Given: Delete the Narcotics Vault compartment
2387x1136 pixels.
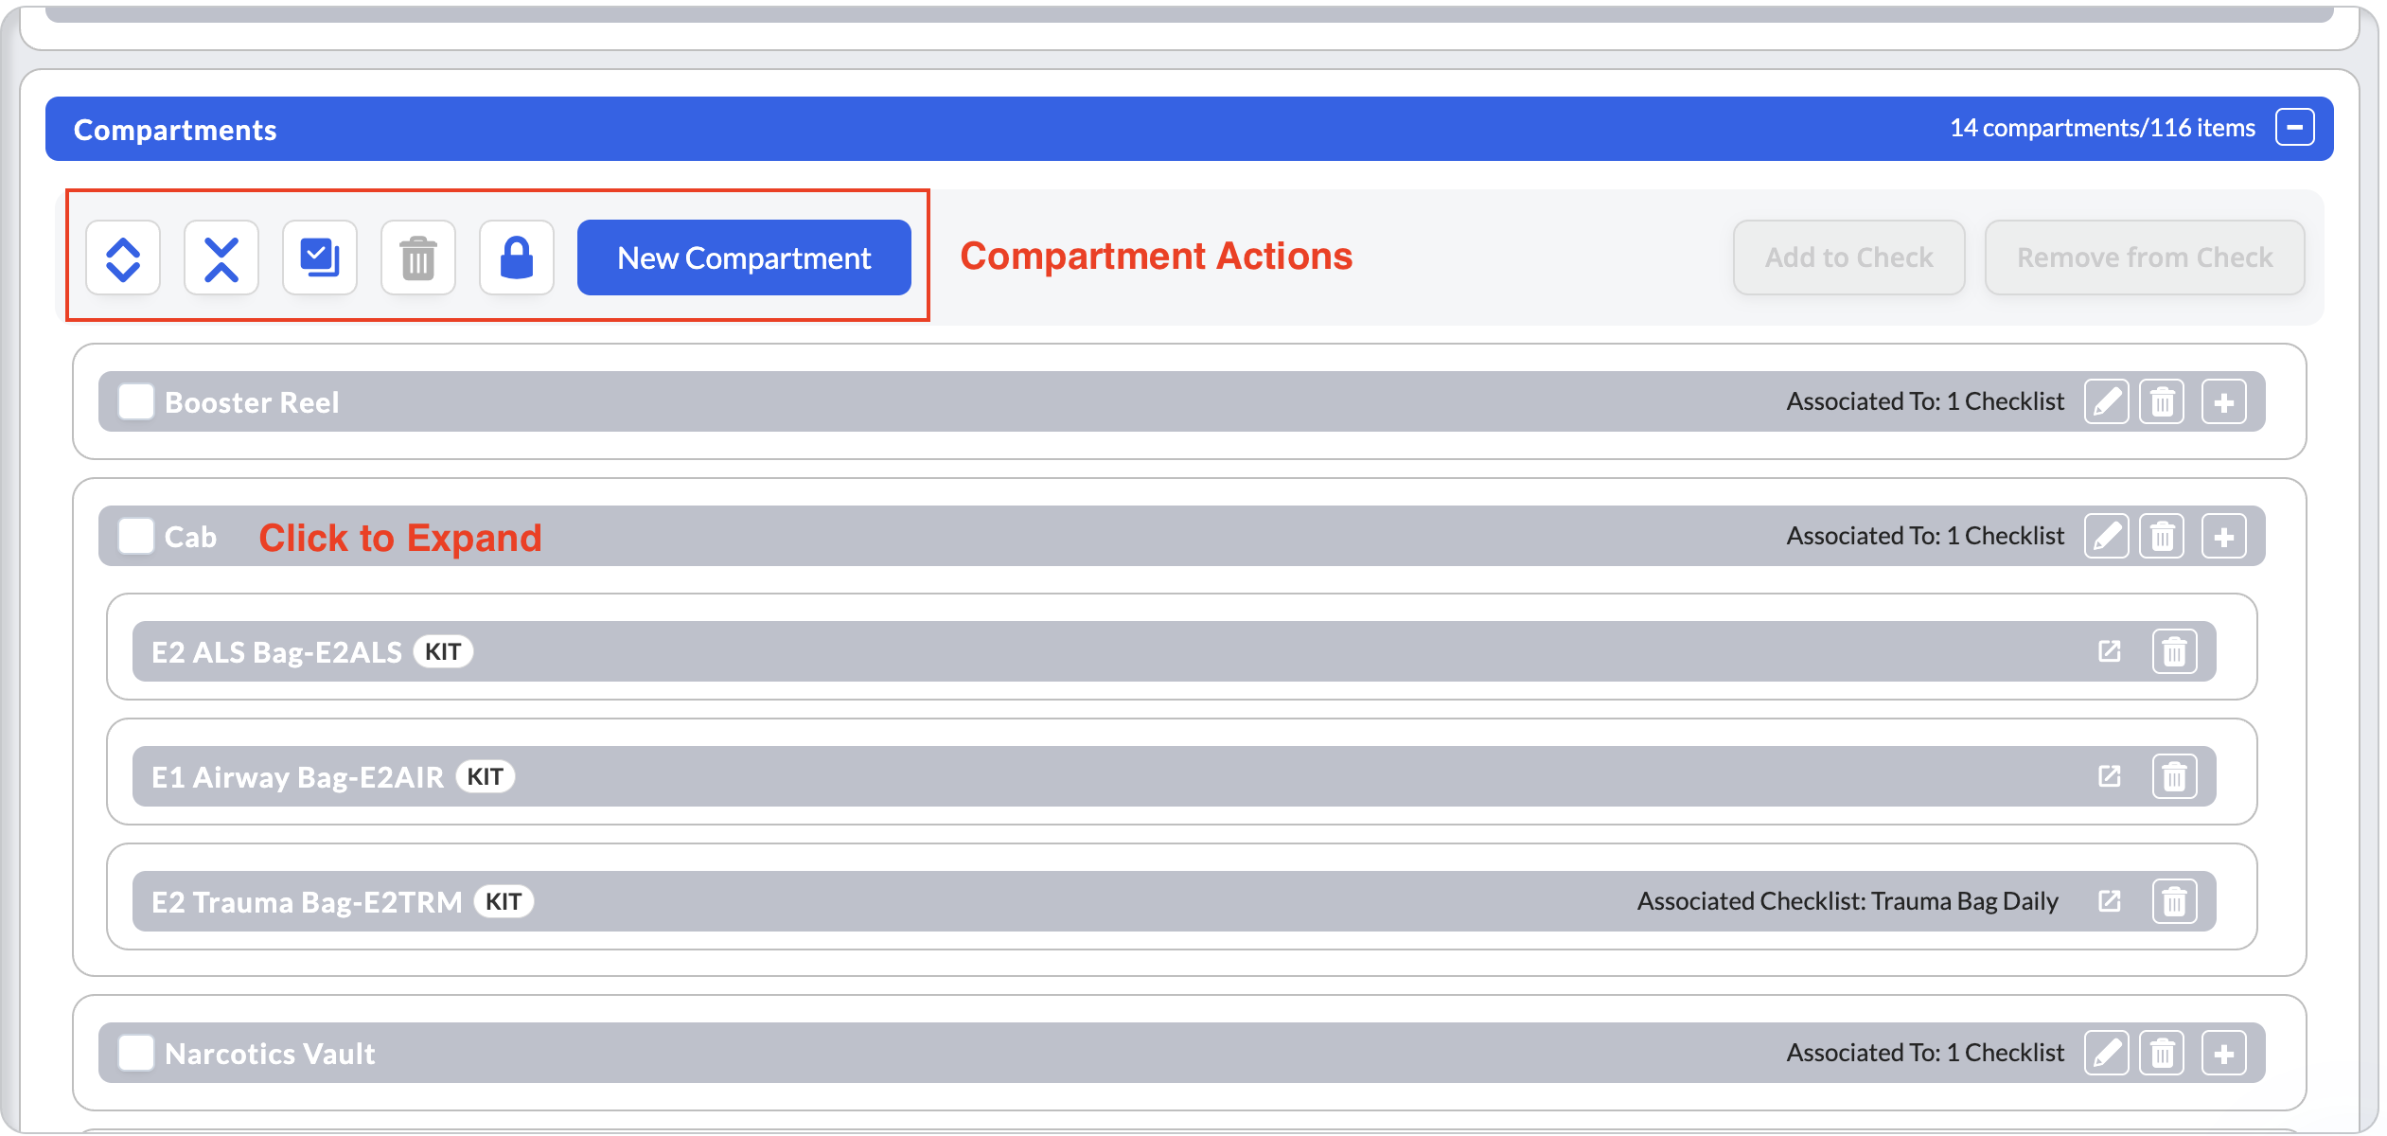Looking at the screenshot, I should point(2163,1054).
